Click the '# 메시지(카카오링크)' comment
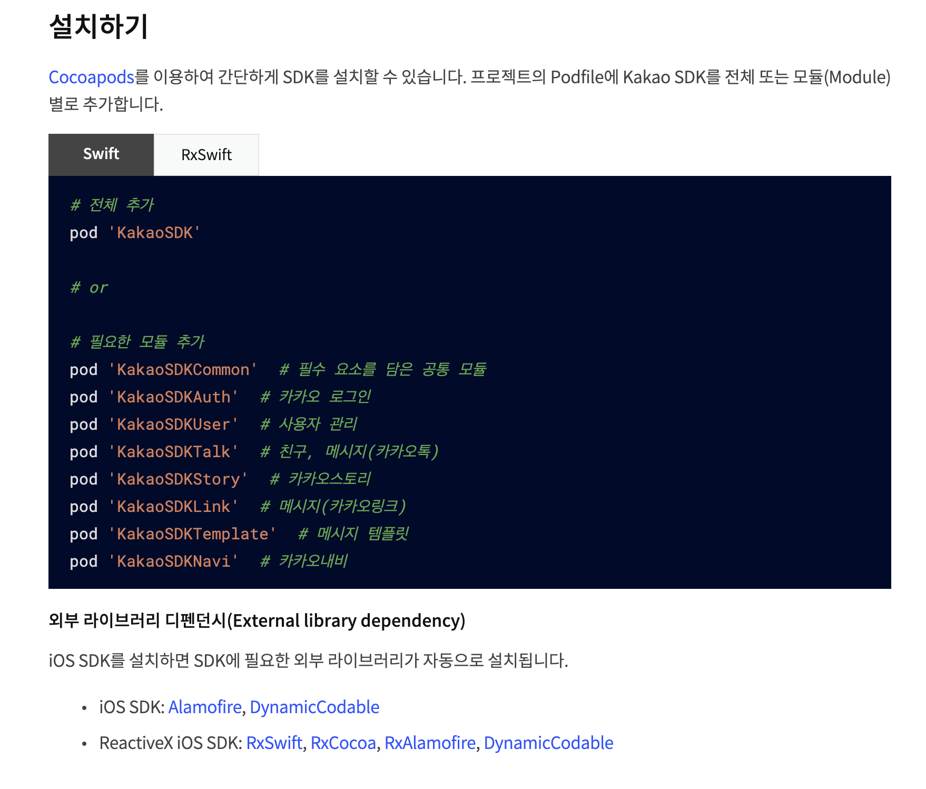This screenshot has width=926, height=789. coord(334,506)
